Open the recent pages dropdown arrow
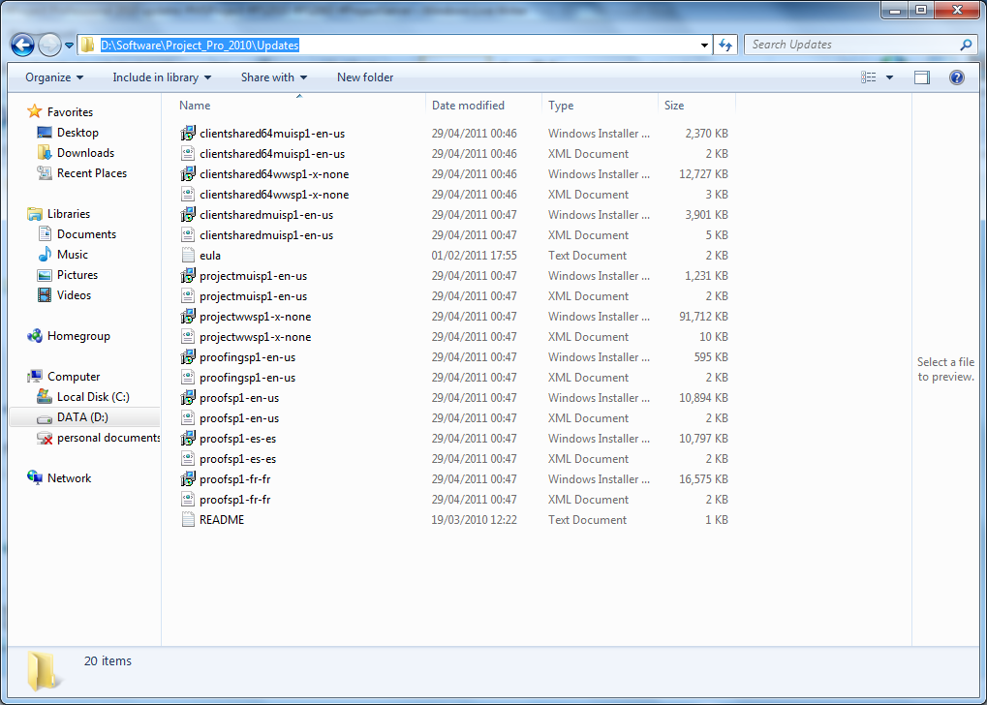This screenshot has height=705, width=987. point(70,45)
